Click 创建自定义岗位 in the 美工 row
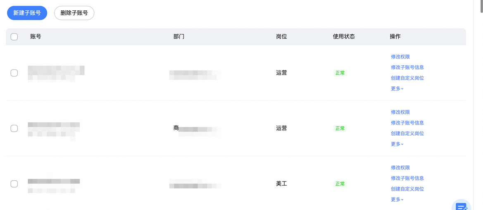Screen dimensions: 483x210 [x=407, y=189]
